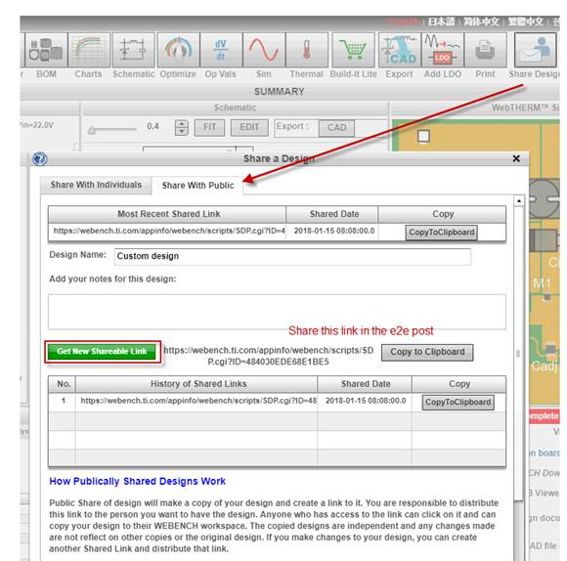567x561 pixels.
Task: Click the Add LDO icon
Action: pos(443,50)
